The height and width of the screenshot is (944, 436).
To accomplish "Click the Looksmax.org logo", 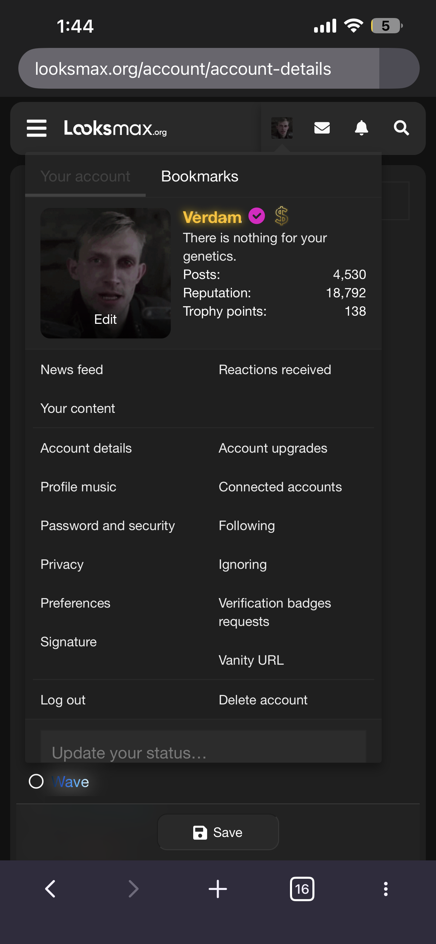I will (115, 129).
